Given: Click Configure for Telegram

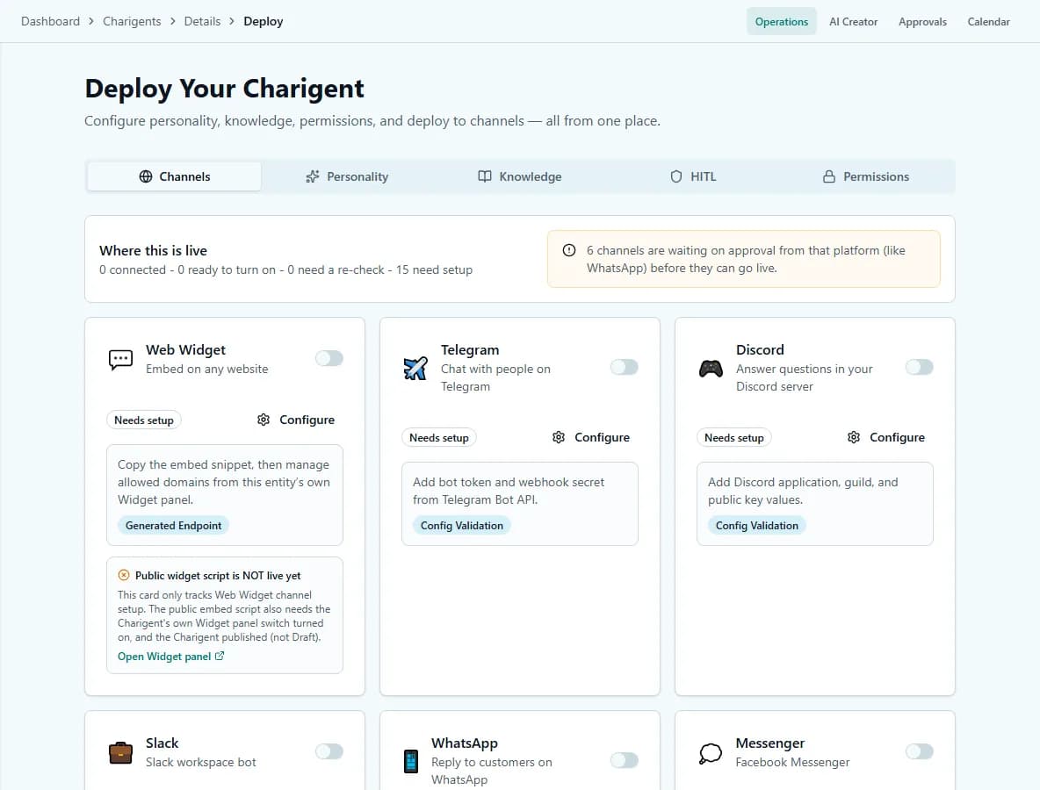Looking at the screenshot, I should pos(591,437).
